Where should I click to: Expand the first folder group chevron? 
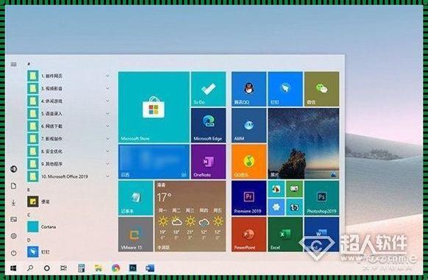coord(108,76)
